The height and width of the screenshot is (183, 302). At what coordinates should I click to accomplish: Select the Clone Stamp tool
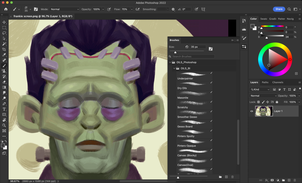click(x=4, y=71)
